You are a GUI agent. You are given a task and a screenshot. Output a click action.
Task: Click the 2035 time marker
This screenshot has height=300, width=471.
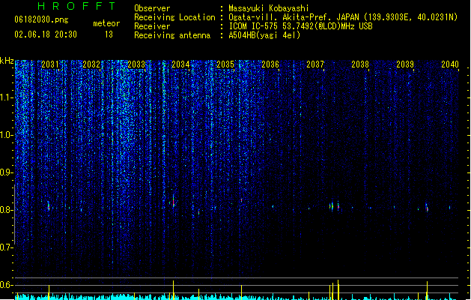pos(225,64)
